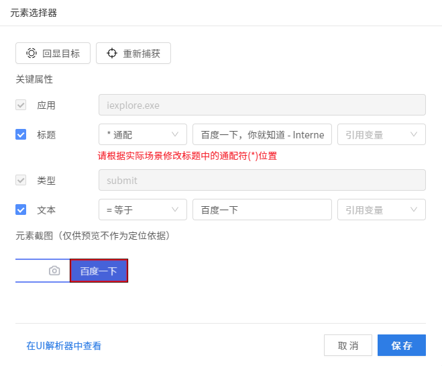This screenshot has width=442, height=366.
Task: Open the 等于 match mode dropdown
Action: [x=142, y=210]
